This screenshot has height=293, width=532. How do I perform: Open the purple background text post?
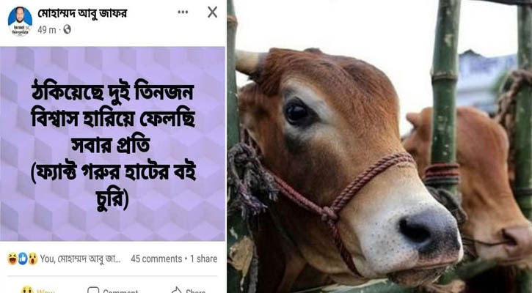click(x=113, y=144)
